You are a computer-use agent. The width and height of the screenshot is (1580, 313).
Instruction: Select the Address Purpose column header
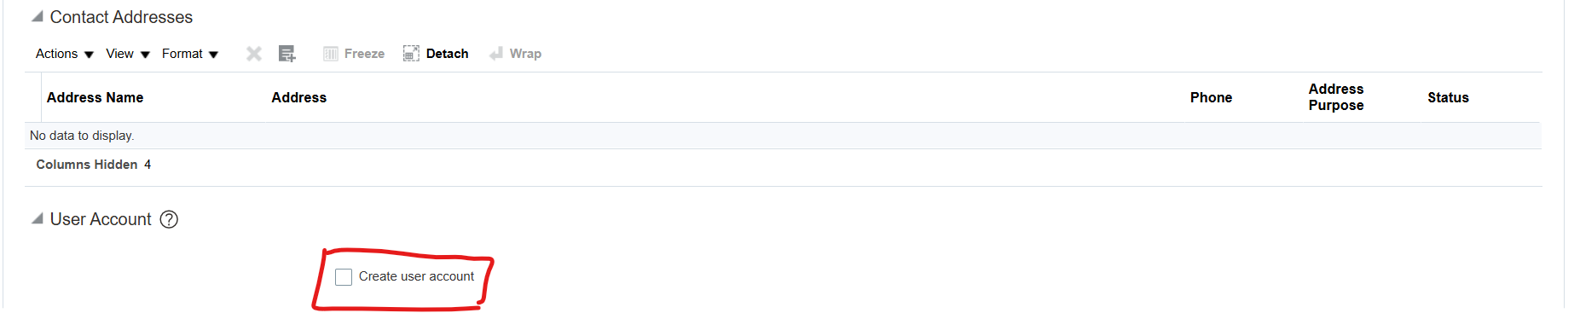[x=1336, y=97]
